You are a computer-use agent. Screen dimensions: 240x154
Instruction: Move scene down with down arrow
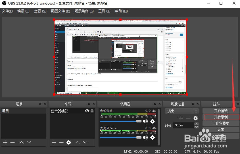pos(29,142)
